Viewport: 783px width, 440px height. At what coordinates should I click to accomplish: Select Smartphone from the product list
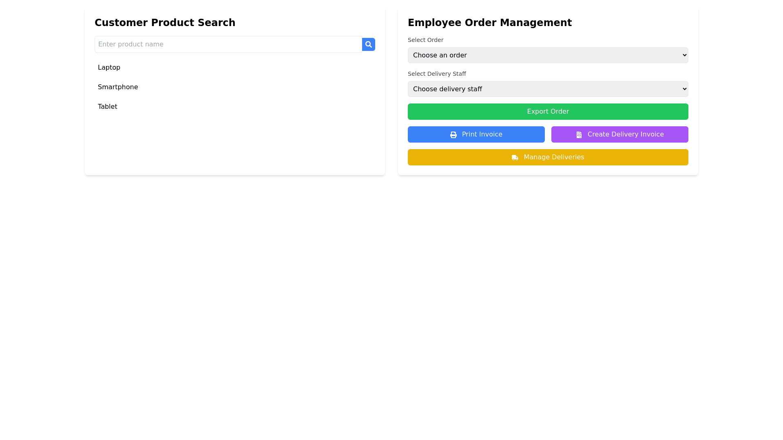[118, 87]
